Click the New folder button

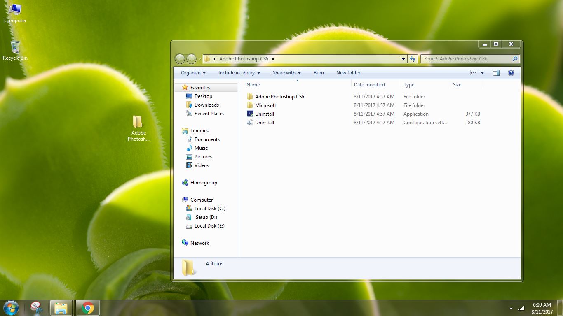click(x=348, y=73)
